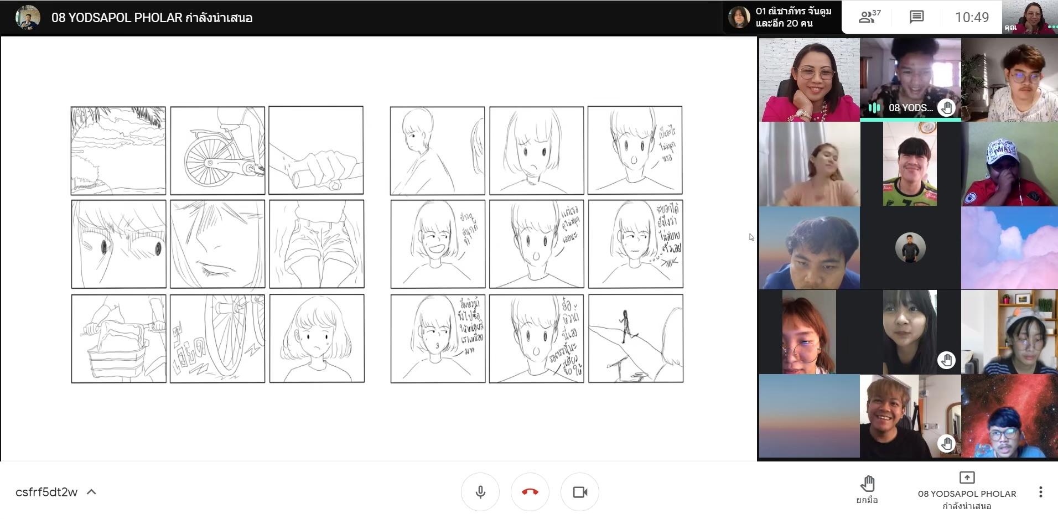Toggle the camera video button

click(580, 492)
